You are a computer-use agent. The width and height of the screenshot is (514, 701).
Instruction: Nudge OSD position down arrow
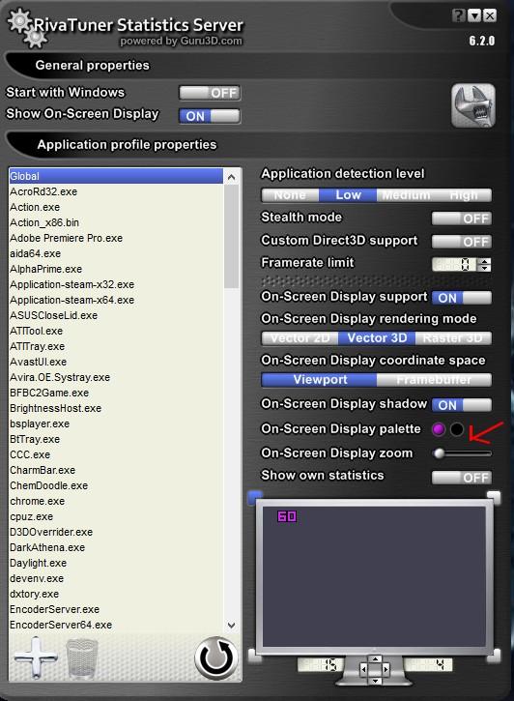pos(375,680)
